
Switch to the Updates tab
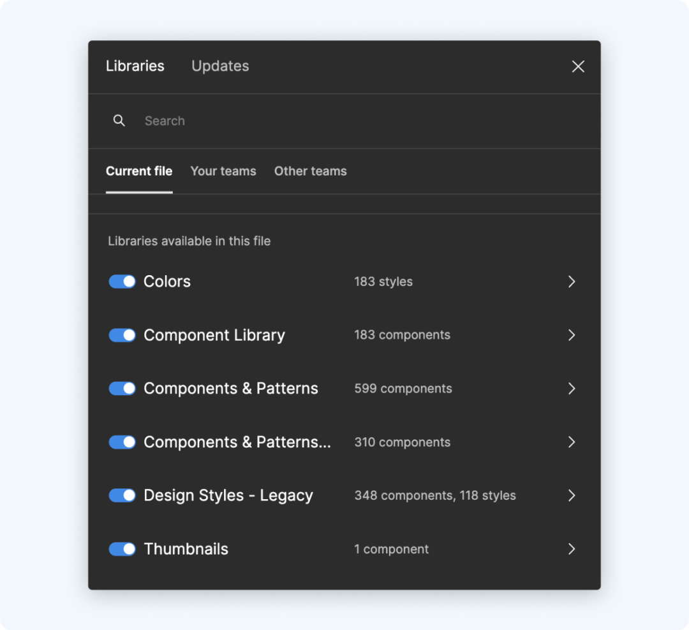click(x=220, y=66)
